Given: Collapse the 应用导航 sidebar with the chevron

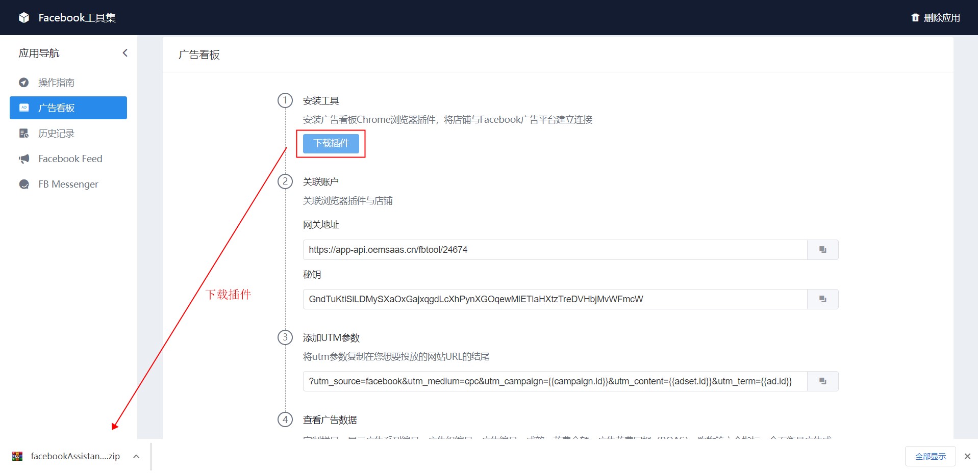Looking at the screenshot, I should 125,53.
